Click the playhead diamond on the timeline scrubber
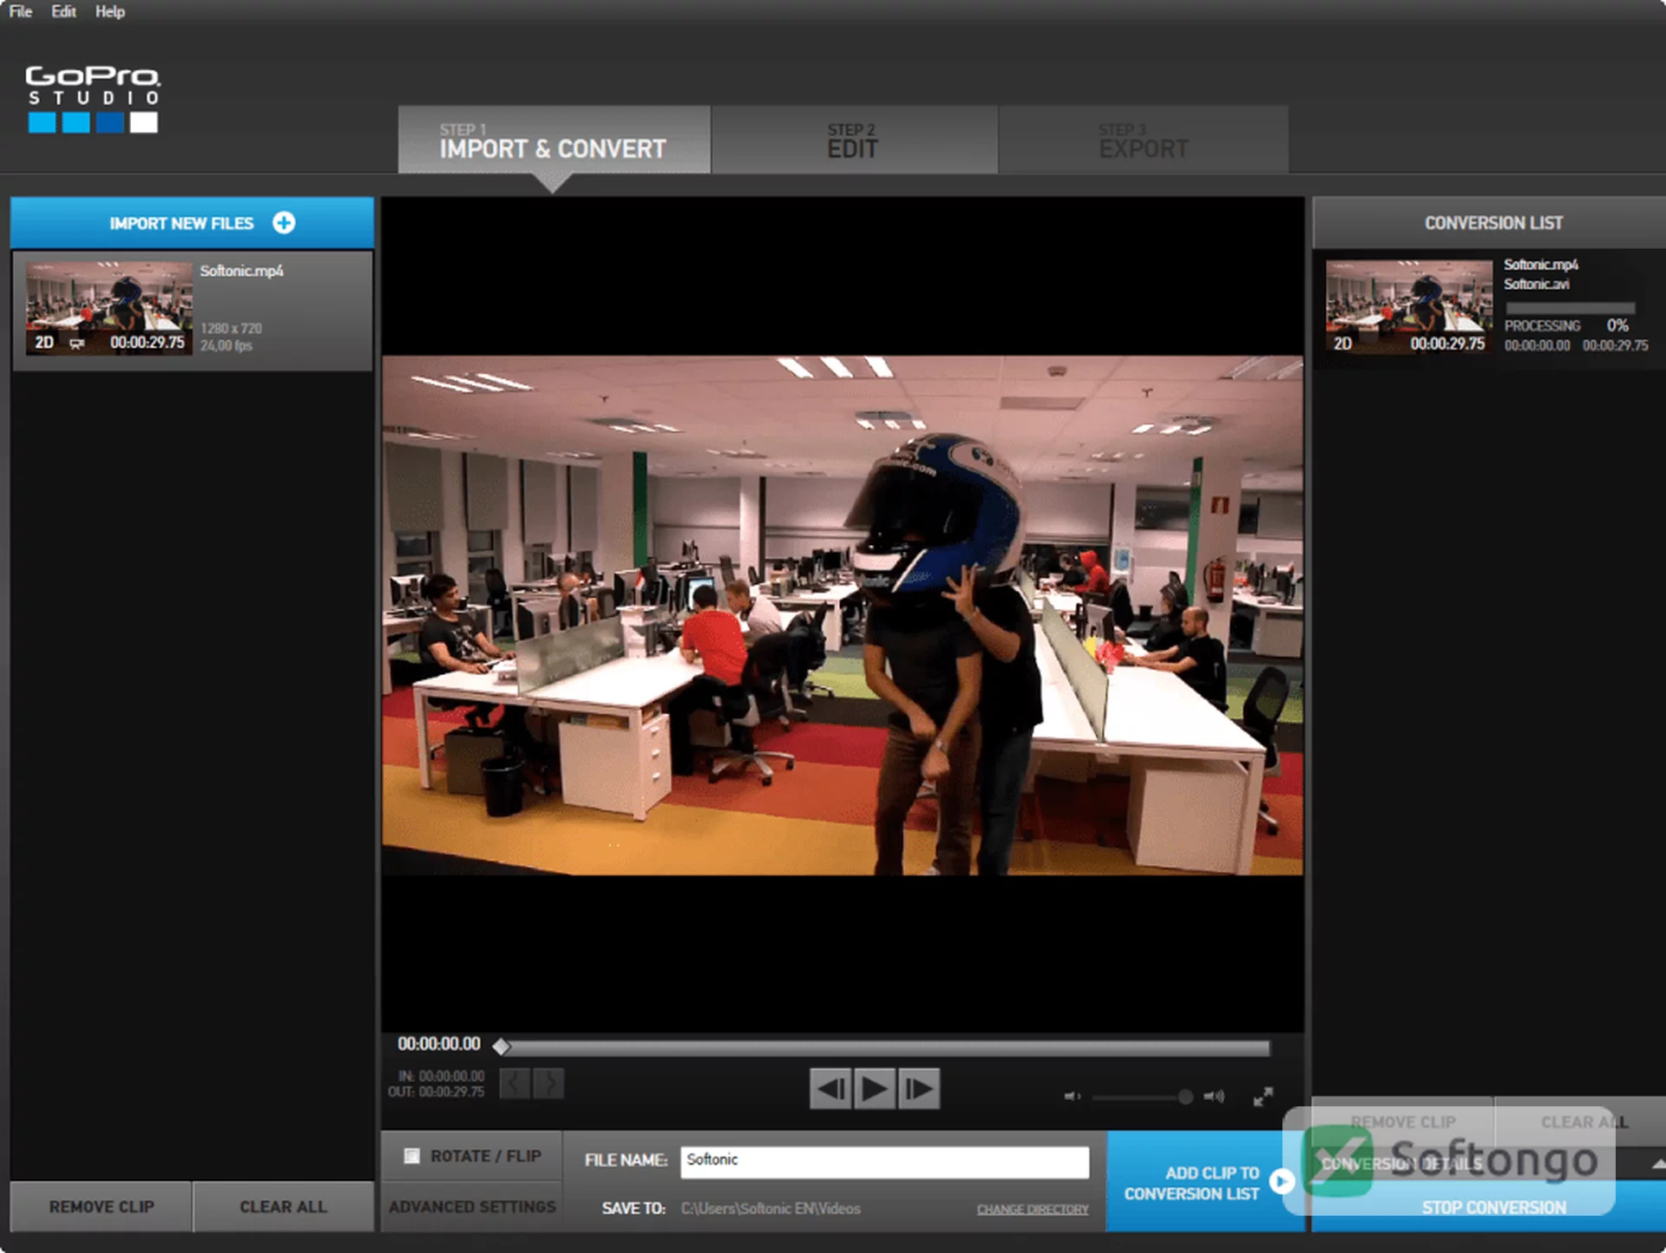 click(501, 1046)
